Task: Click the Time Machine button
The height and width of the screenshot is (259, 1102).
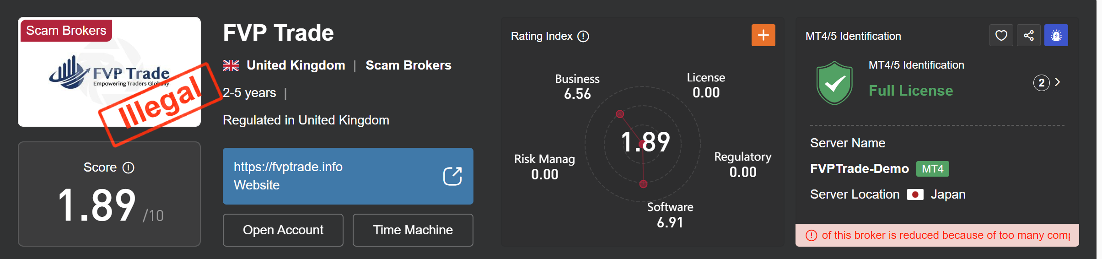Action: (413, 230)
